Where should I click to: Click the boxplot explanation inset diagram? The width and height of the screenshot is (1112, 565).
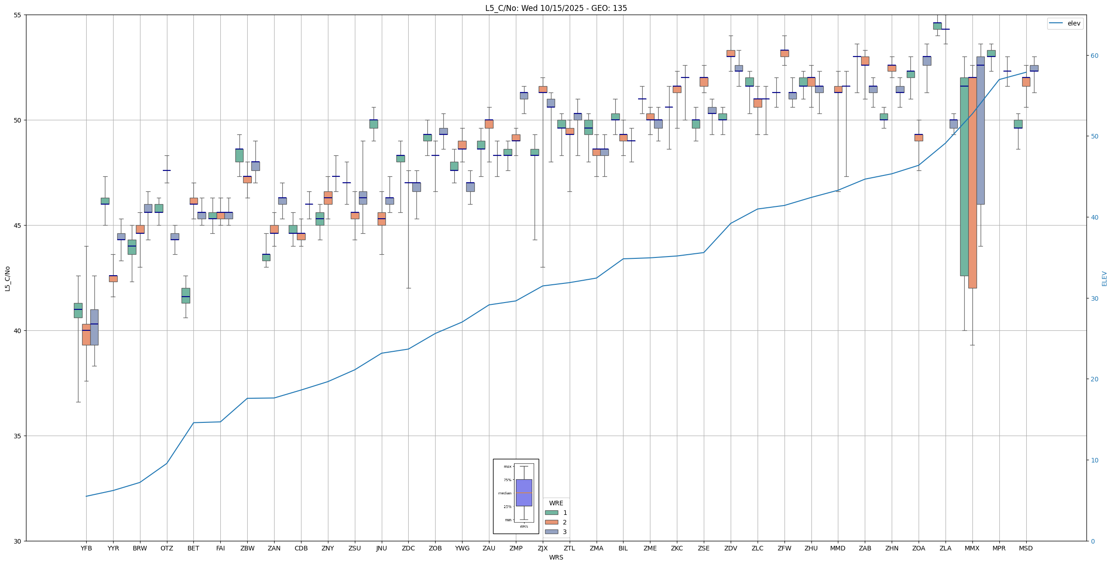[516, 496]
